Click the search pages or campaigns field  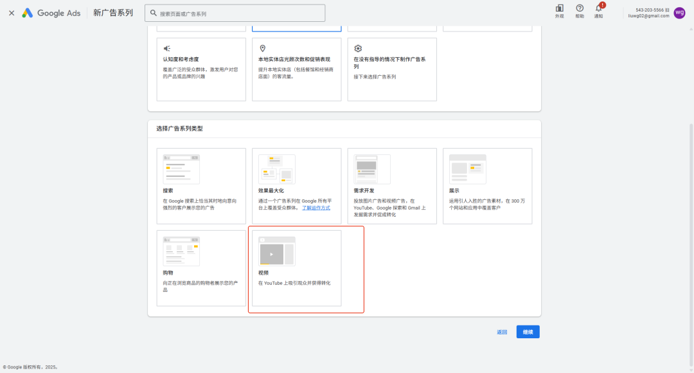pyautogui.click(x=235, y=14)
